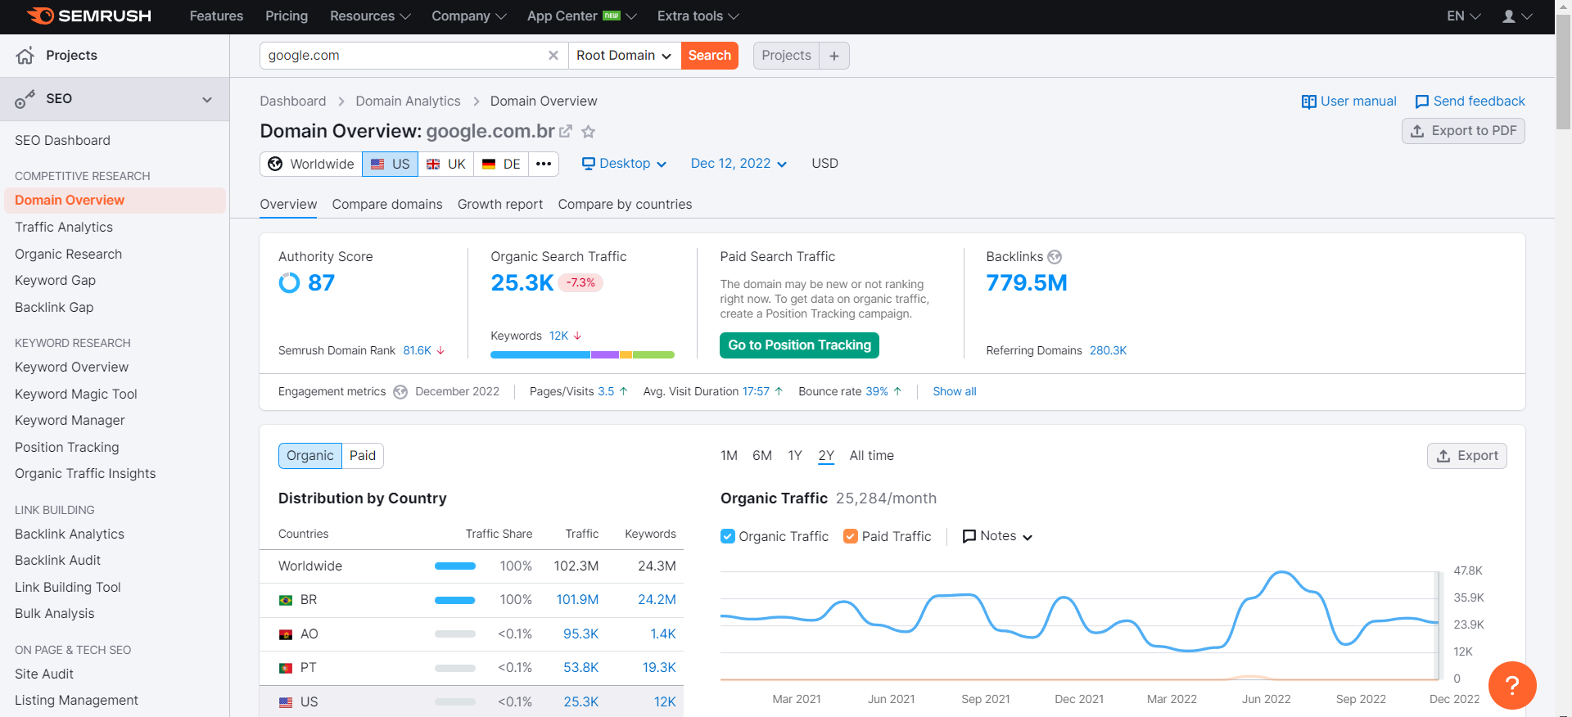This screenshot has height=717, width=1572.
Task: Click the Authority Score ring icon
Action: coord(289,283)
